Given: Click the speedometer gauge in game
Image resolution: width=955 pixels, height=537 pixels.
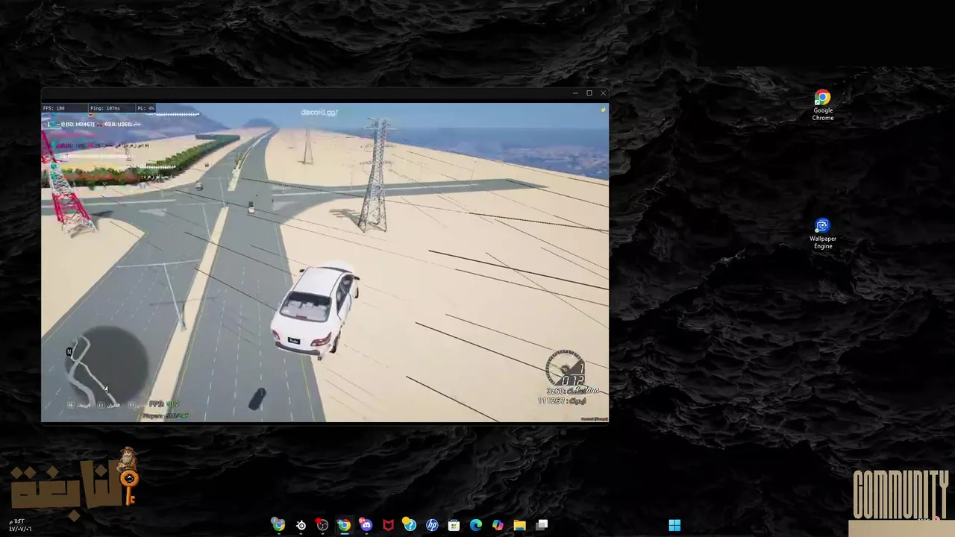Looking at the screenshot, I should click(565, 368).
